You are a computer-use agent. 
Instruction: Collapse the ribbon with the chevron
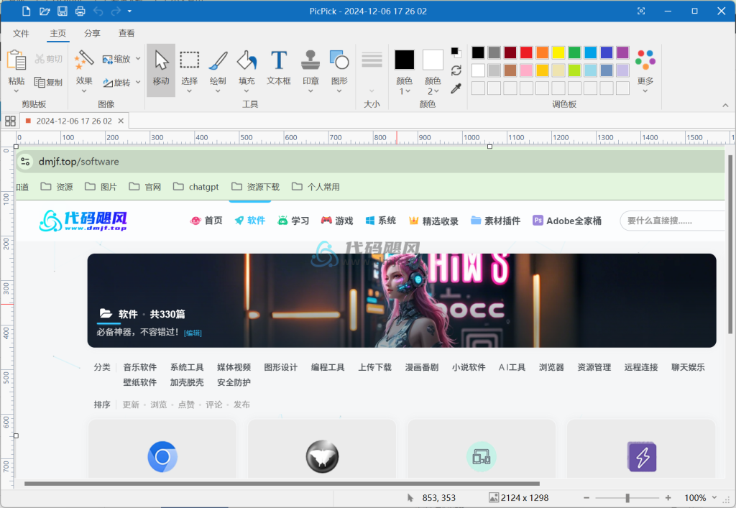725,106
